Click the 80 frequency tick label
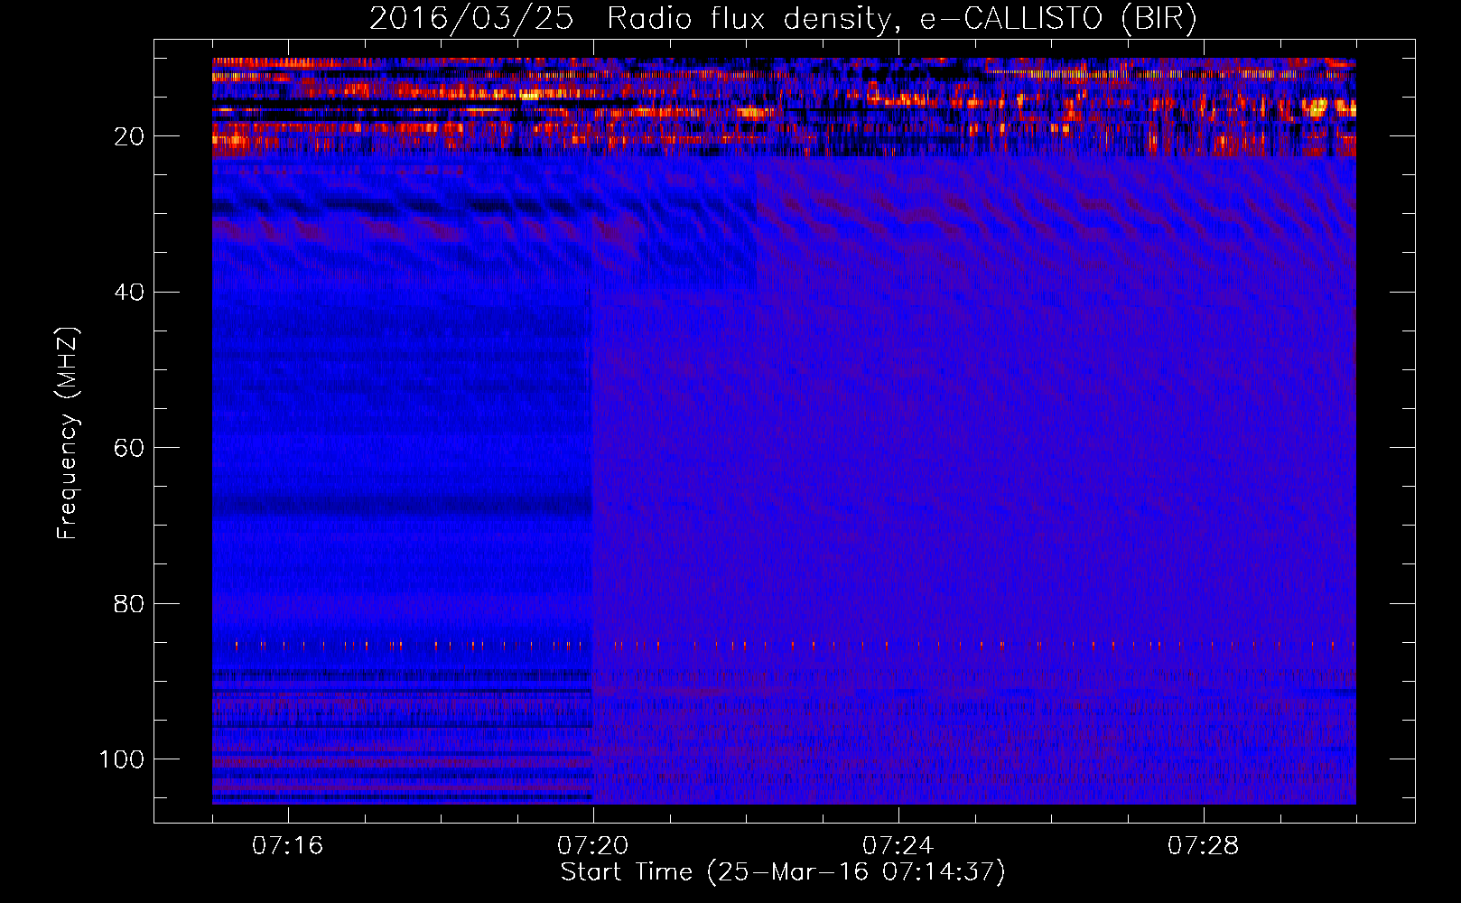 tap(129, 603)
